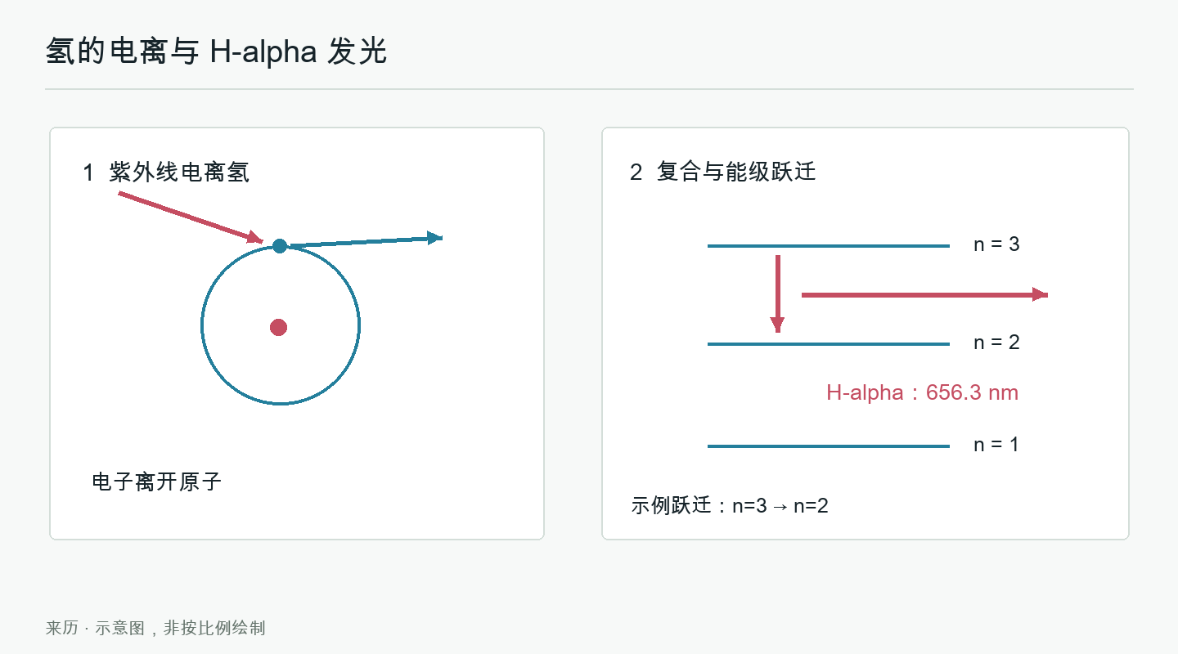This screenshot has height=654, width=1178.
Task: Select the blue electron dot on the orbit
Action: pyautogui.click(x=280, y=245)
